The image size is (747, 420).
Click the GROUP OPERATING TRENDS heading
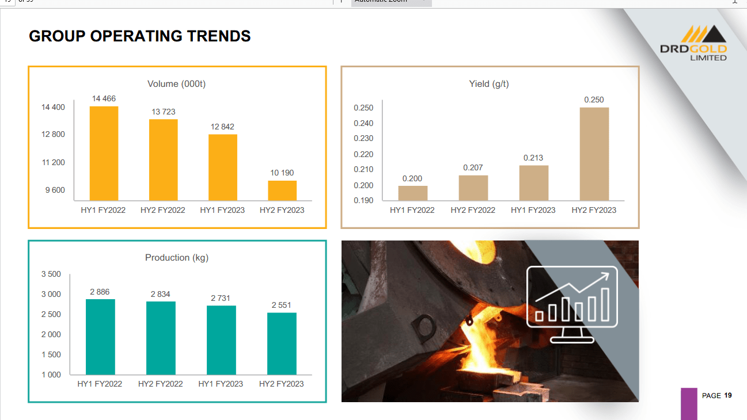pos(139,36)
